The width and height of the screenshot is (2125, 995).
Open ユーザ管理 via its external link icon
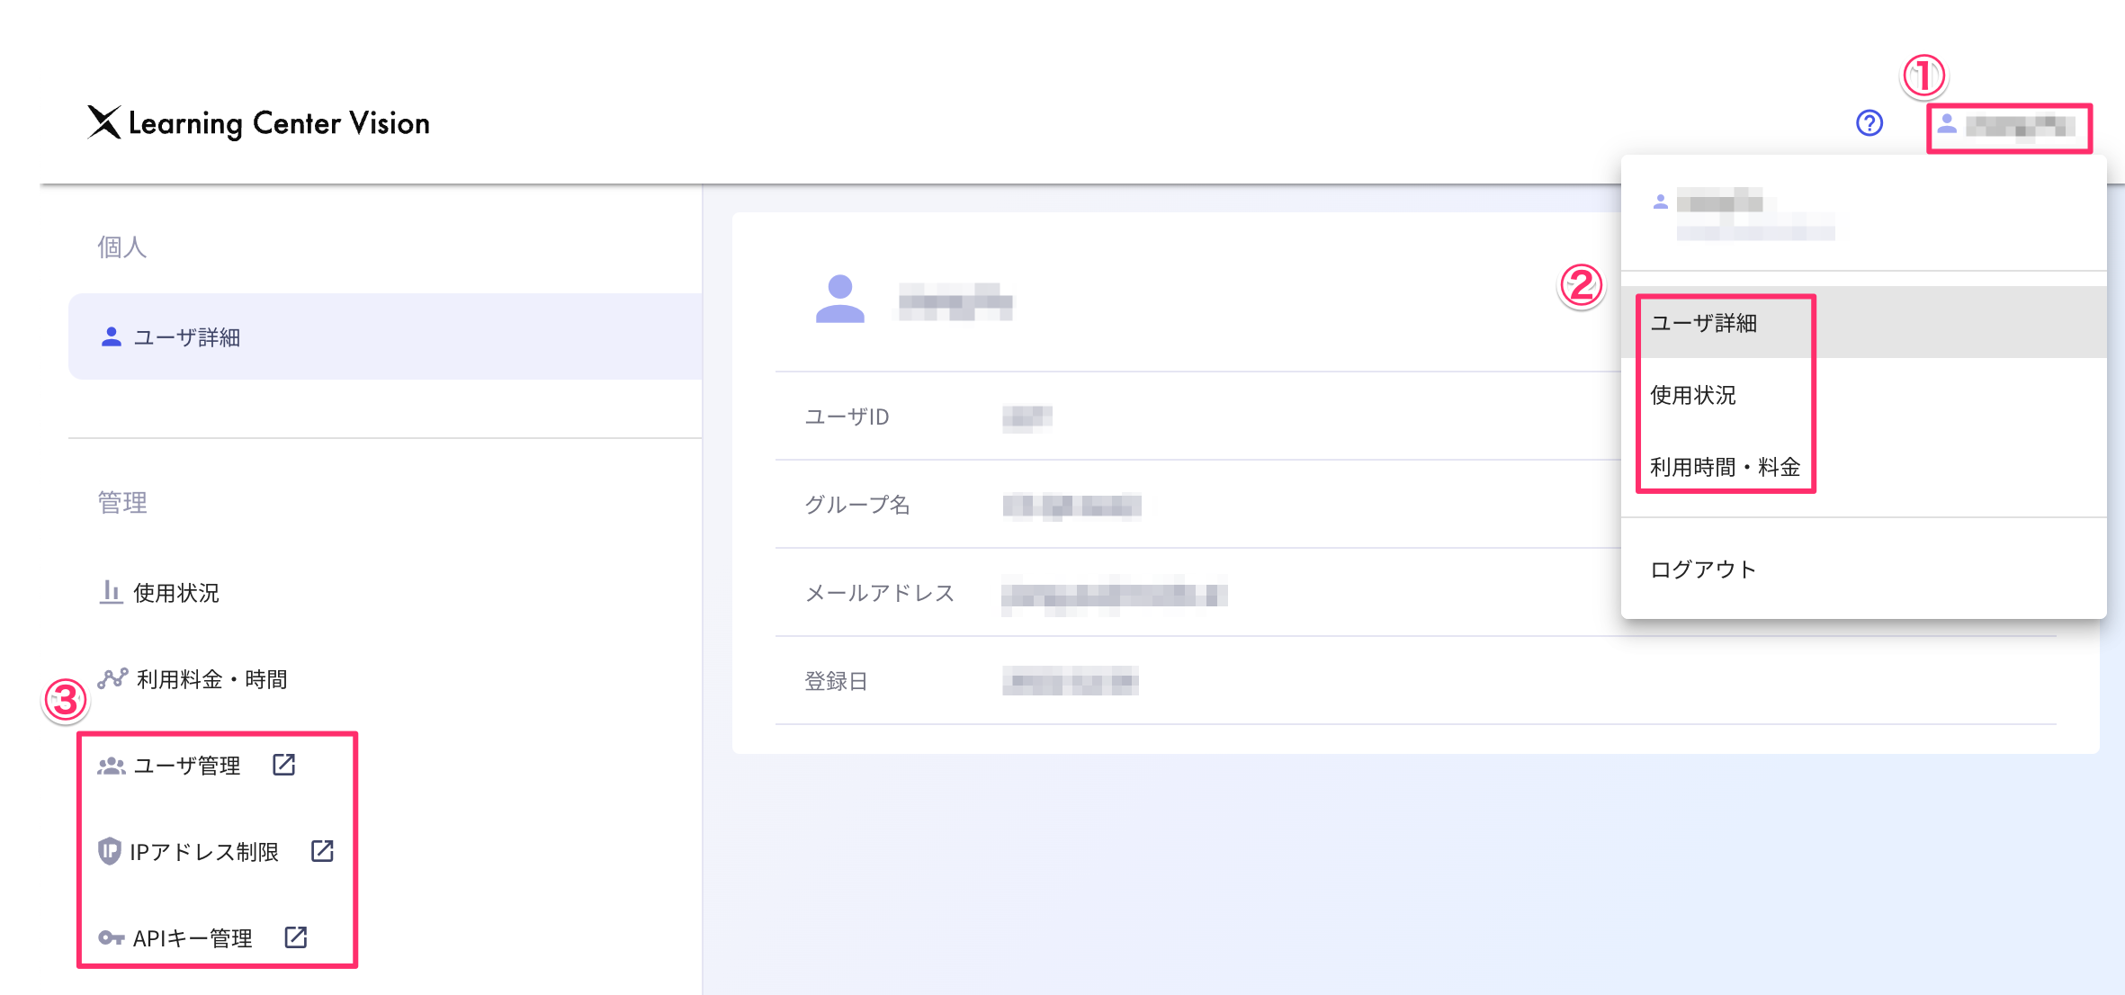click(x=284, y=766)
